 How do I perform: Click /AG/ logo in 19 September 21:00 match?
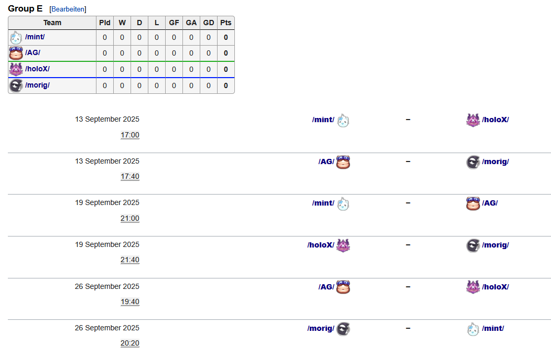(x=473, y=203)
